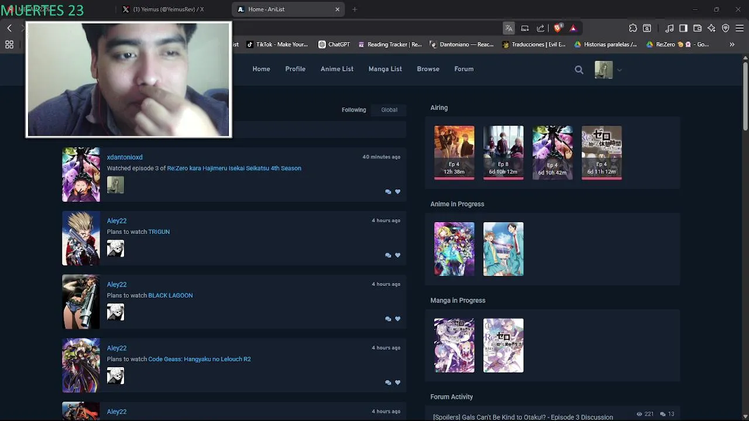Switch feed to Global

pyautogui.click(x=389, y=110)
